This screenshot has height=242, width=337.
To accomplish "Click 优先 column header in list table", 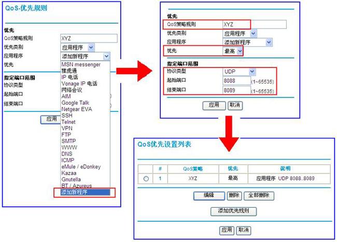I will point(233,169).
